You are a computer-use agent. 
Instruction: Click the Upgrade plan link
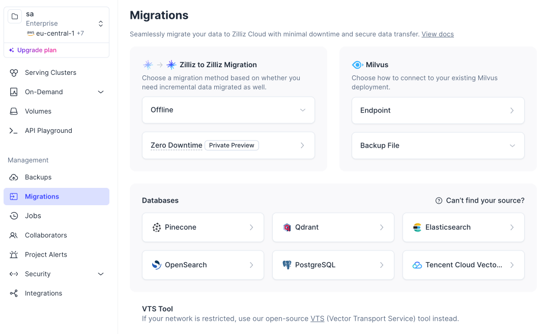tap(37, 50)
